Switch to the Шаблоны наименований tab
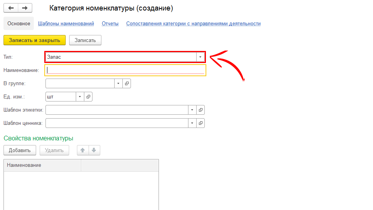Image resolution: width=373 pixels, height=210 pixels. (x=66, y=24)
